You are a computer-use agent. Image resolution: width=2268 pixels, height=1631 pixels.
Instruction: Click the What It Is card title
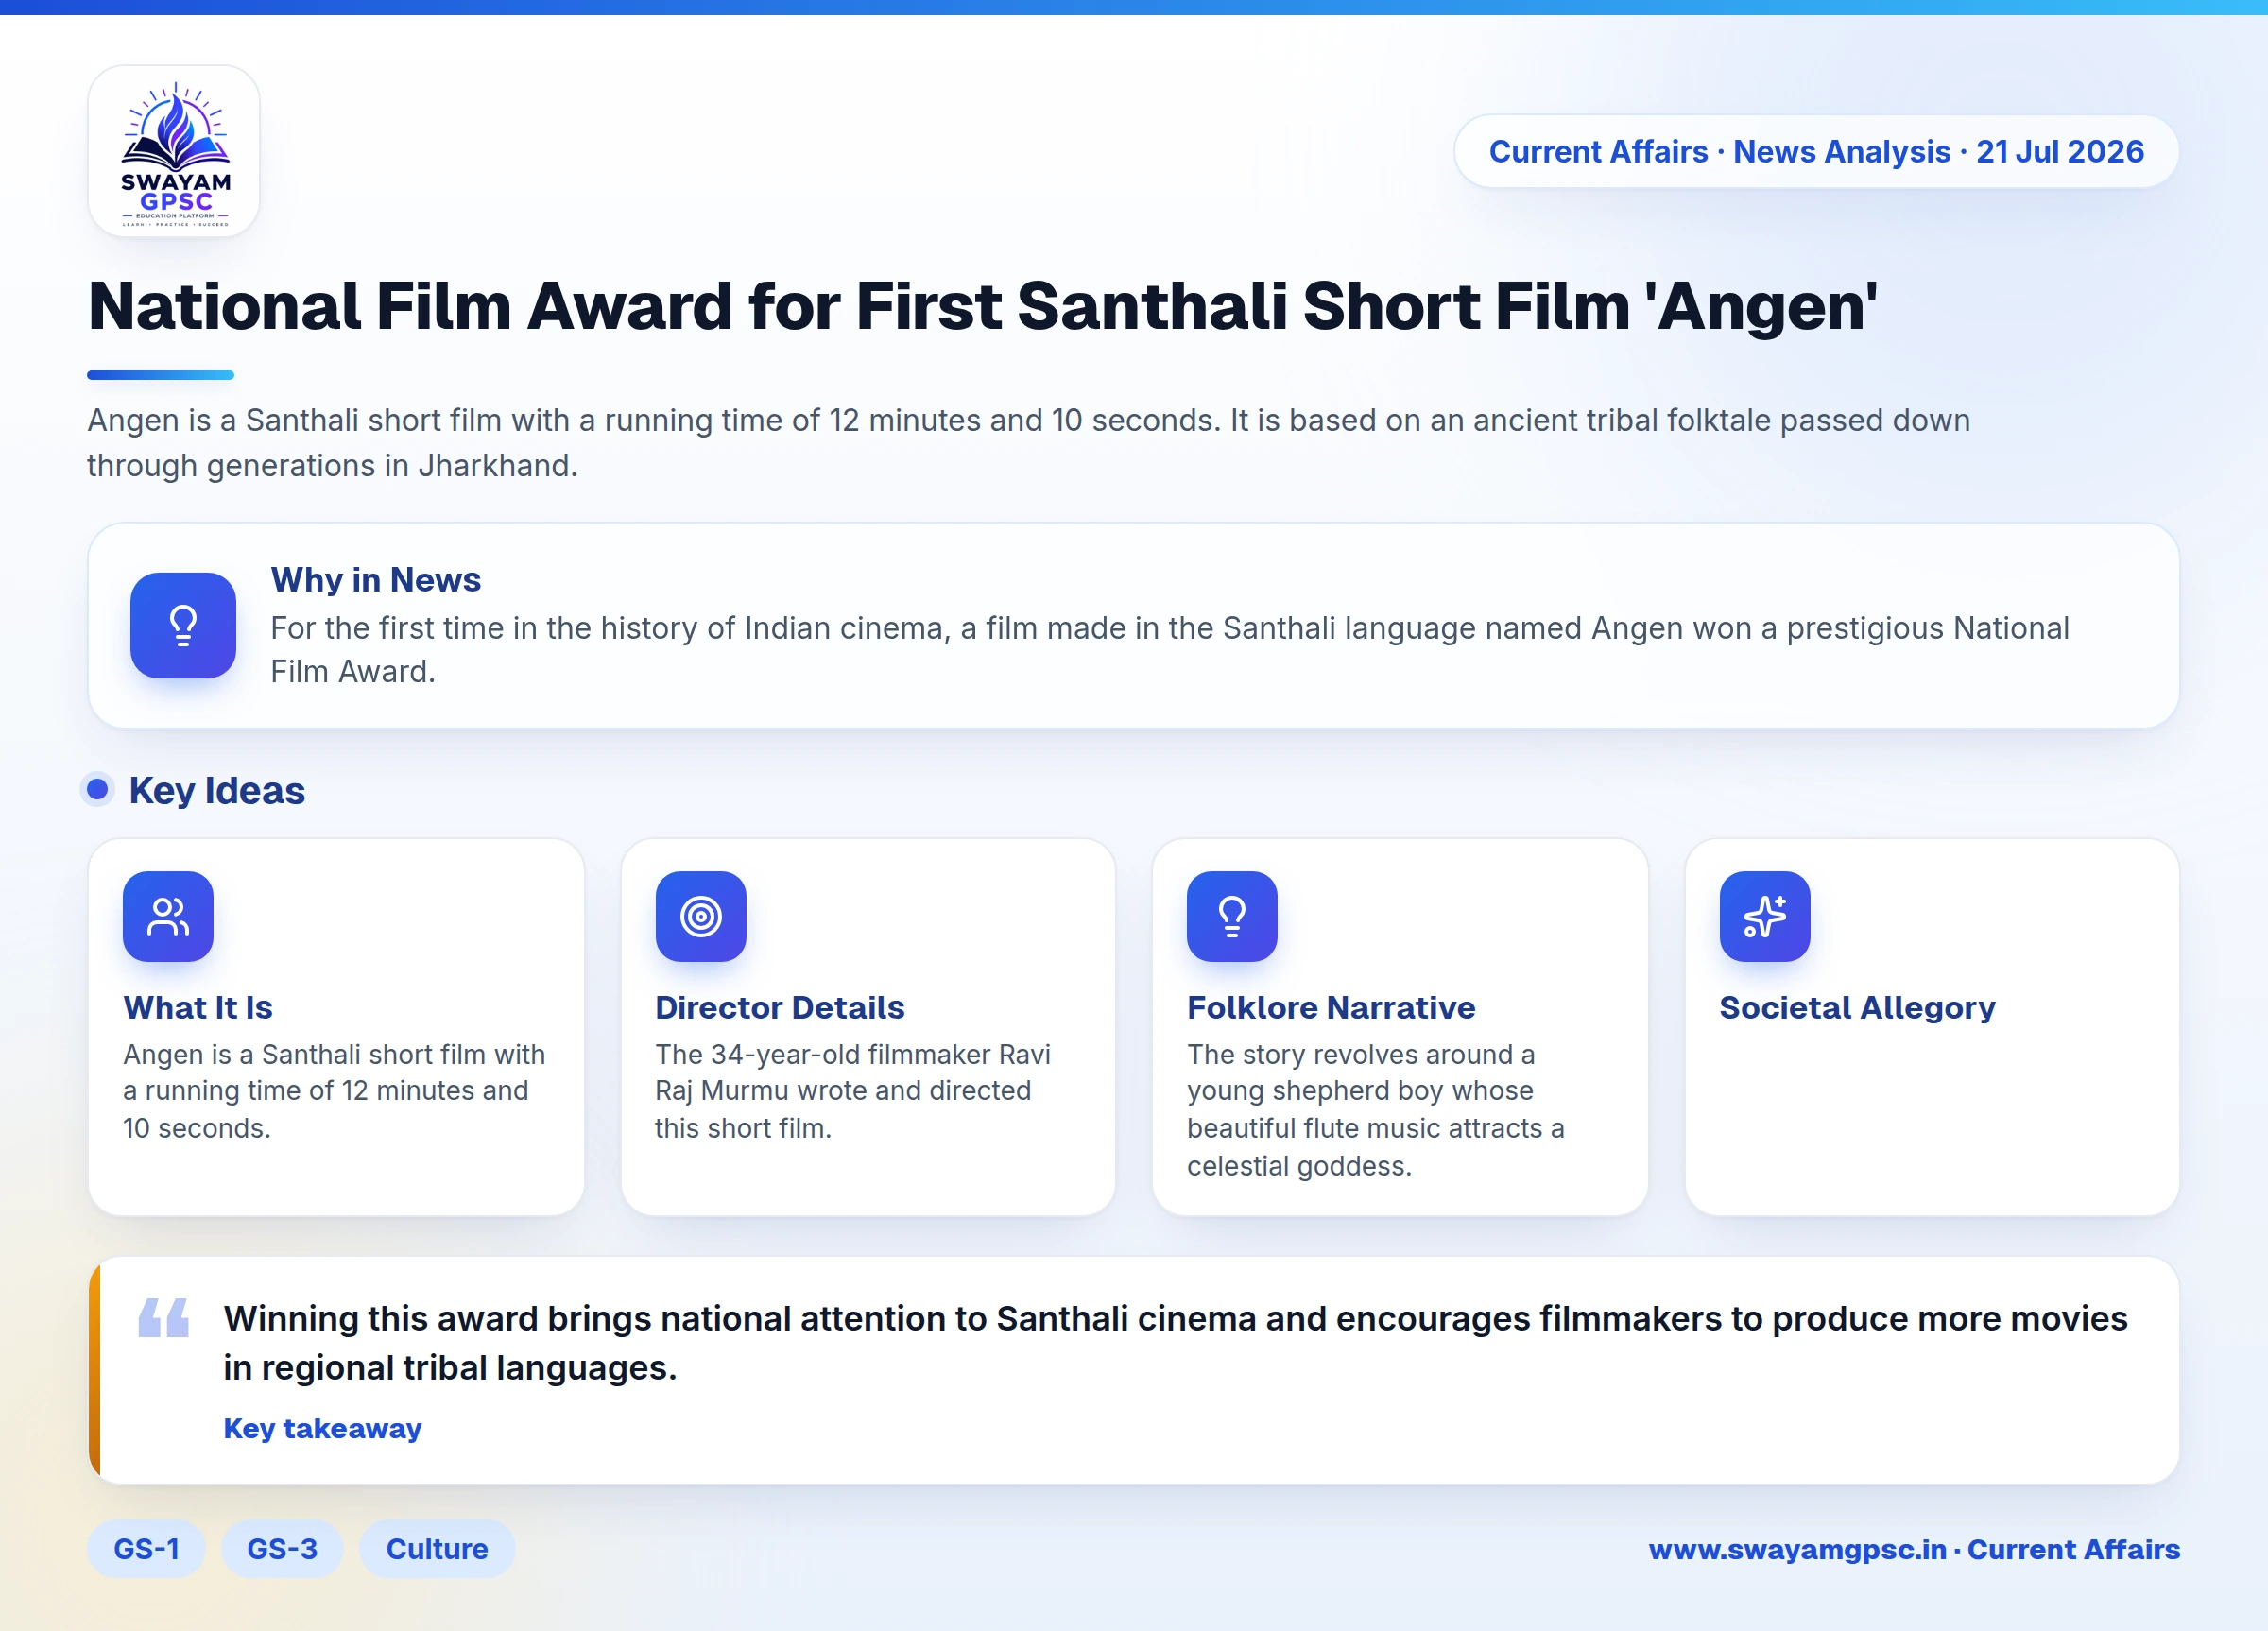tap(198, 1007)
